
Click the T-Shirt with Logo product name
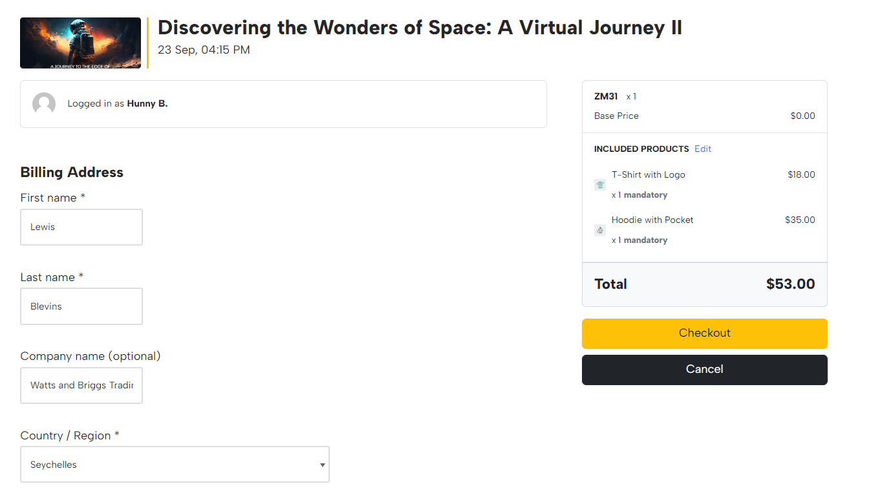(x=648, y=174)
